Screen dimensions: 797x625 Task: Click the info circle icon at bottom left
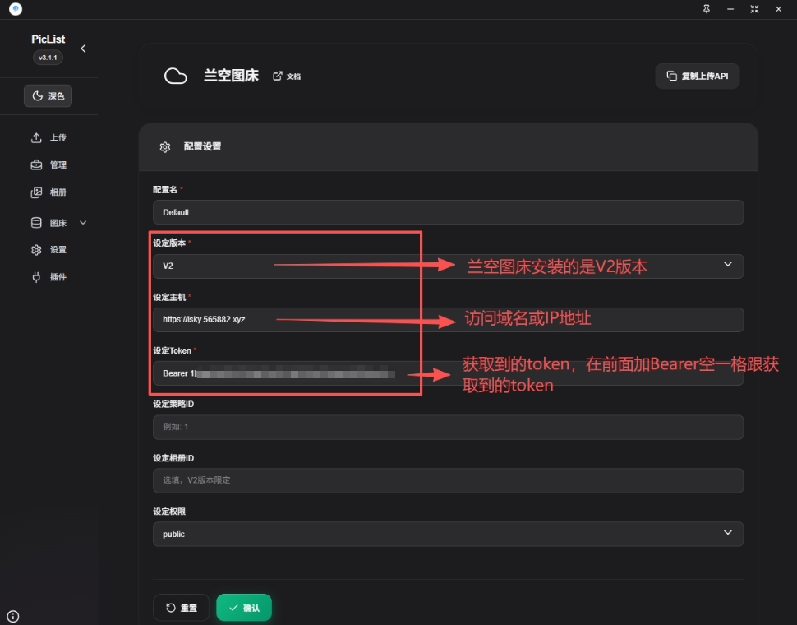(x=13, y=617)
